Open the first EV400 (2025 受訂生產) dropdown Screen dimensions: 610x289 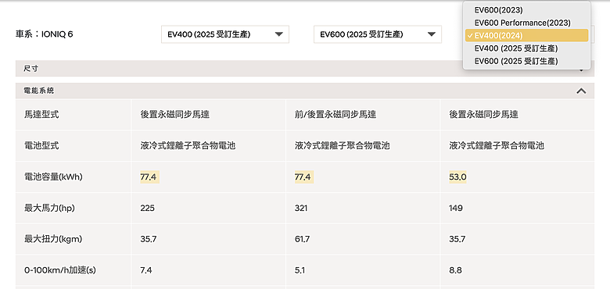click(225, 34)
